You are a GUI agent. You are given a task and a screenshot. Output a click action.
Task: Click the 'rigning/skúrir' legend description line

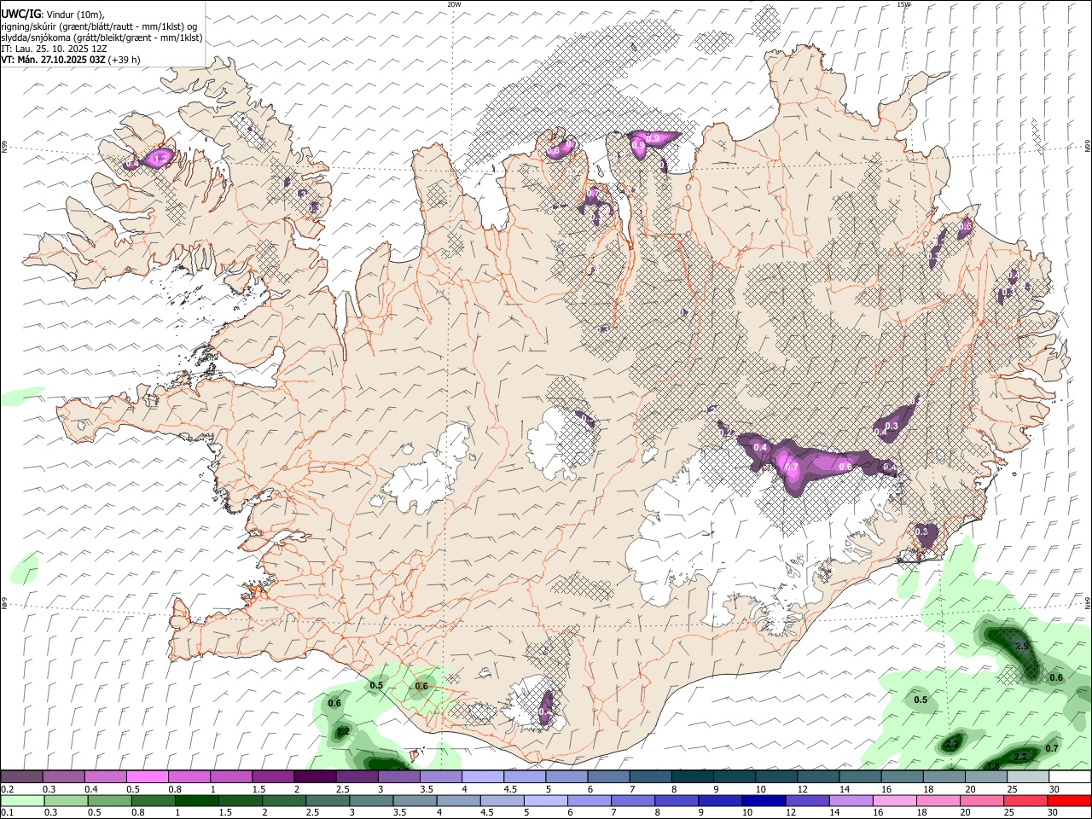100,26
